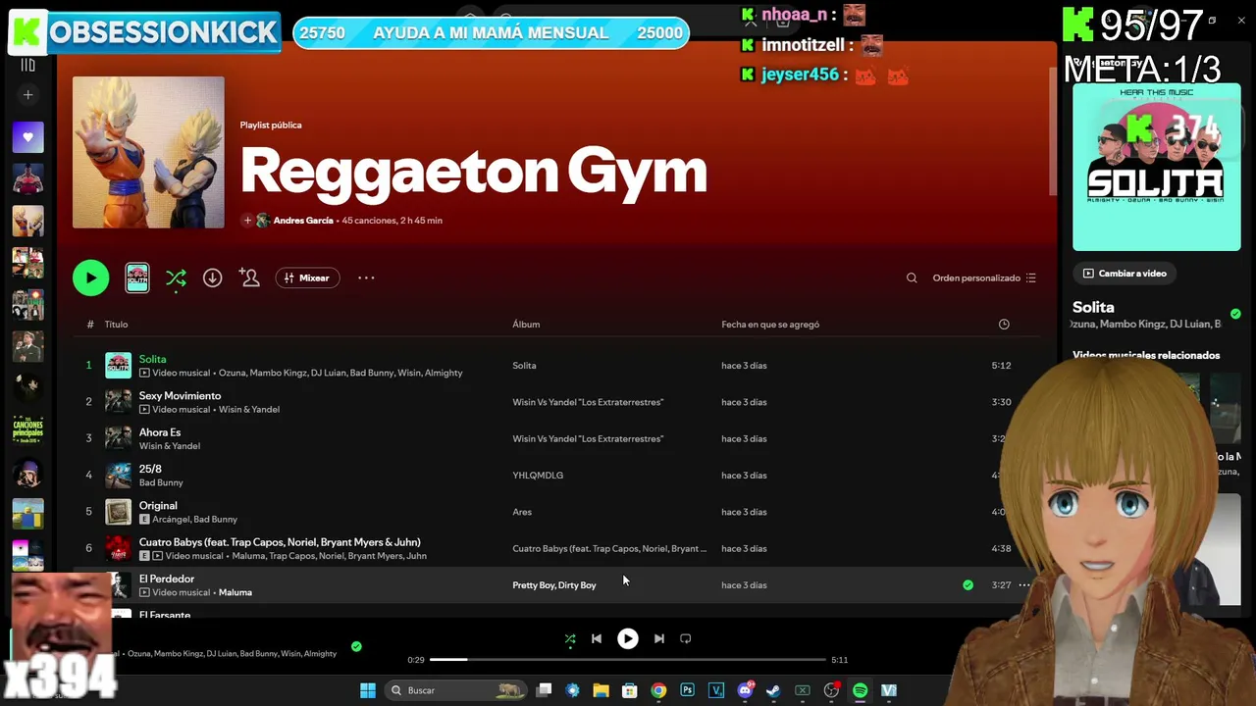Skip to the next track

click(659, 638)
